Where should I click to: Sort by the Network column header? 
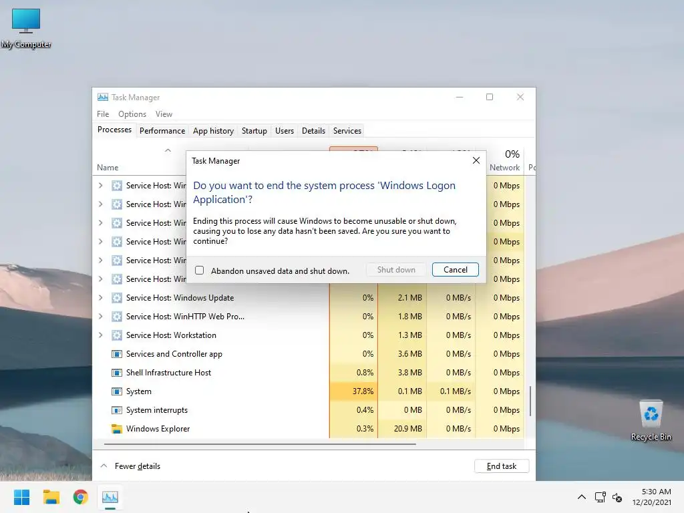point(504,168)
